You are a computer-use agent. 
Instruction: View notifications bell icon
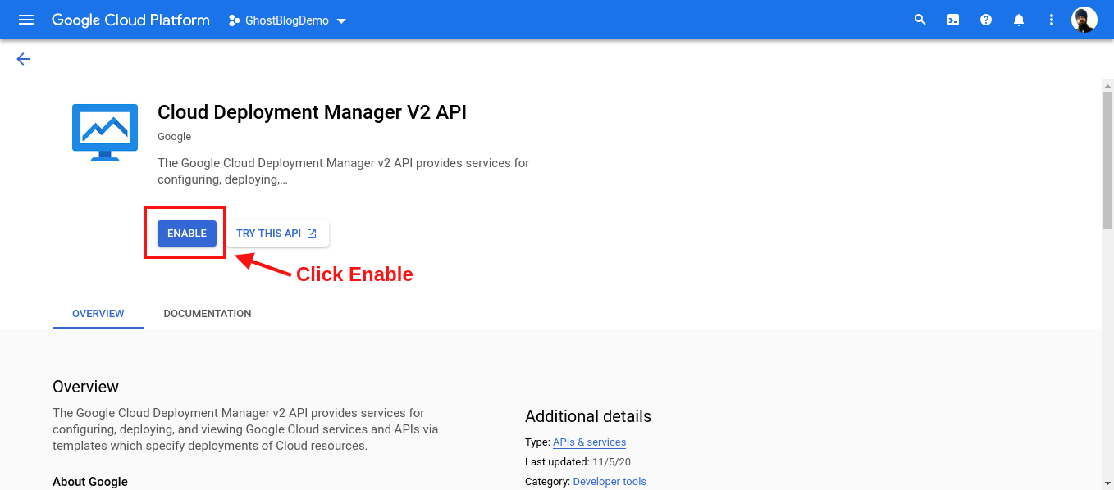pyautogui.click(x=1019, y=20)
